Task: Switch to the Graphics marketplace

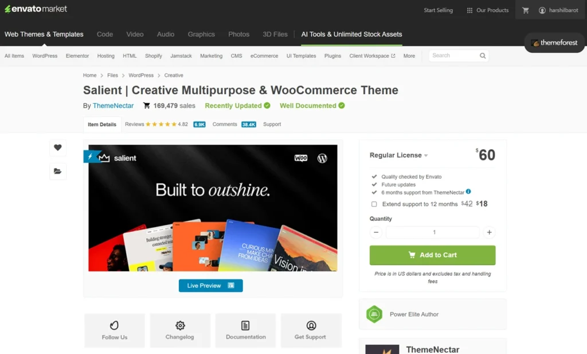Action: pyautogui.click(x=201, y=34)
